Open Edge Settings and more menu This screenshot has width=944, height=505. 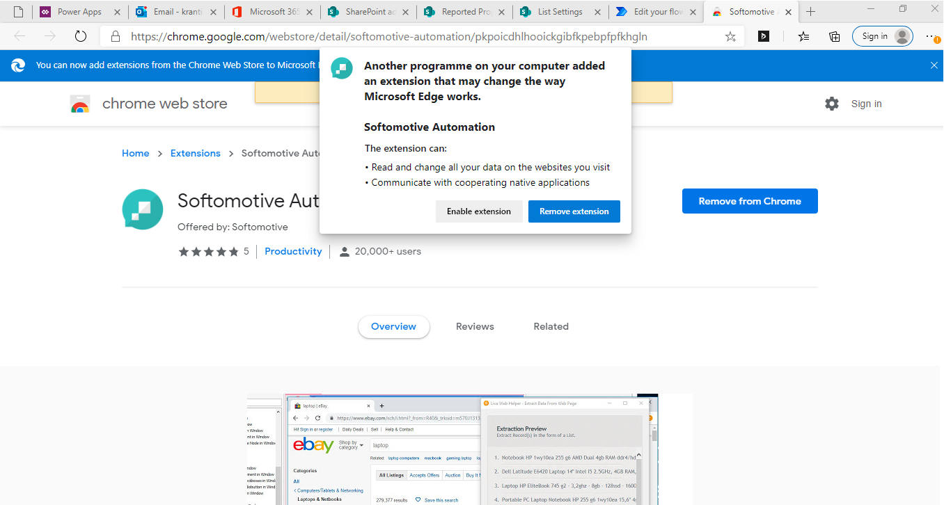point(931,36)
